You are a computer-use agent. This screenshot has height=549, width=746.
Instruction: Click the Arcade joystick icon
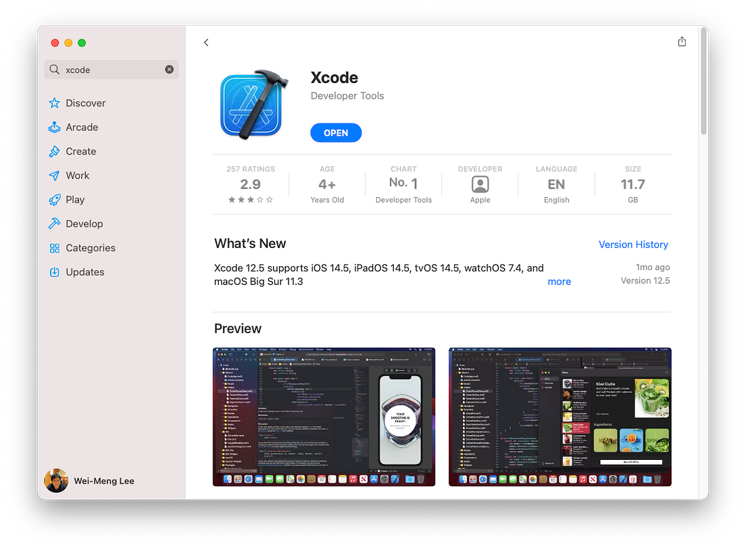coord(54,127)
